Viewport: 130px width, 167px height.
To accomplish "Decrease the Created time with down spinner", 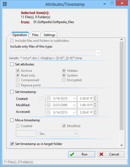I will pyautogui.click(x=95, y=100).
